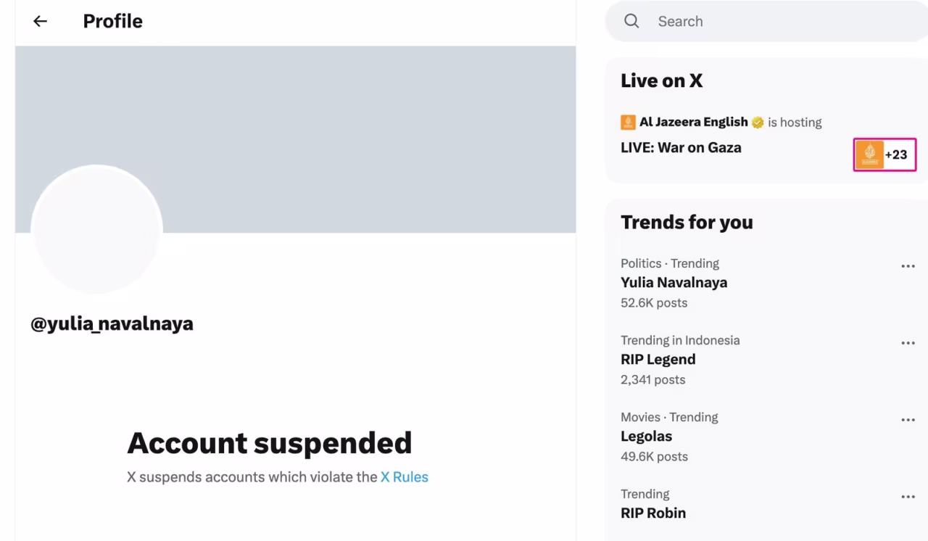Open the Yulia Navalnaya trending topic
This screenshot has height=541, width=928.
[674, 283]
